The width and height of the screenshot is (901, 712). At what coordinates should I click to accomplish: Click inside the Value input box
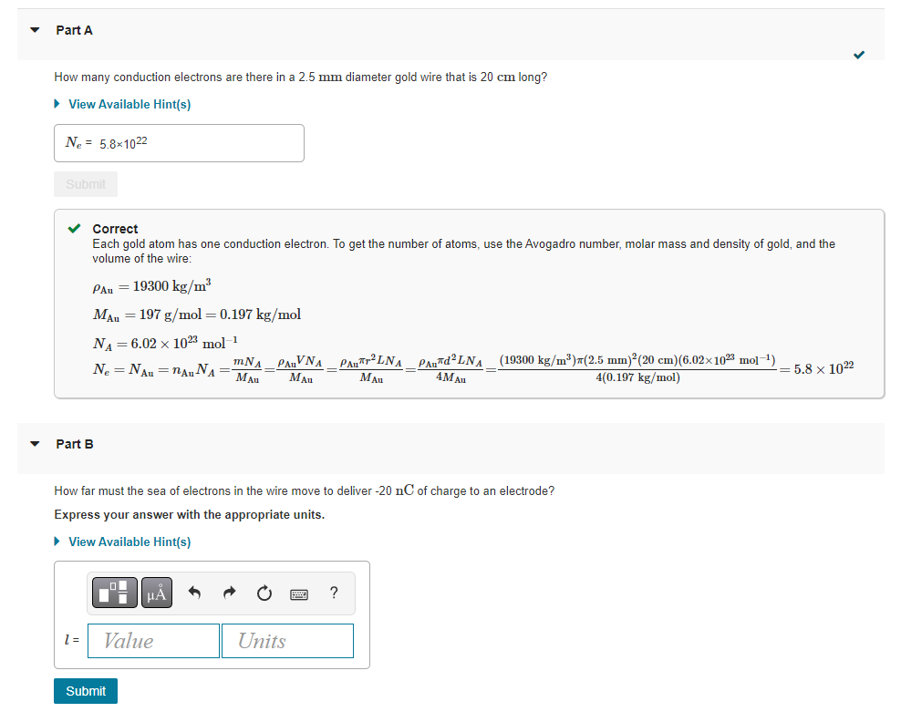coord(152,640)
